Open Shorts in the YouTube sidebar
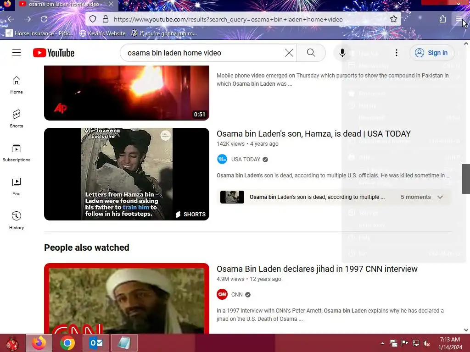Screen dimensions: 470x352 coord(17,119)
